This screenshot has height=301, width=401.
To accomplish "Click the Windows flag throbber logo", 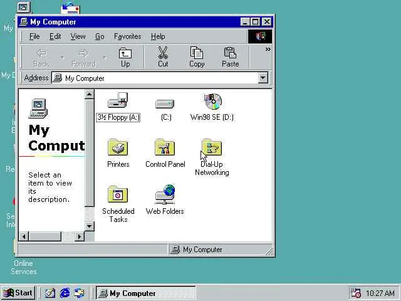I will 260,36.
